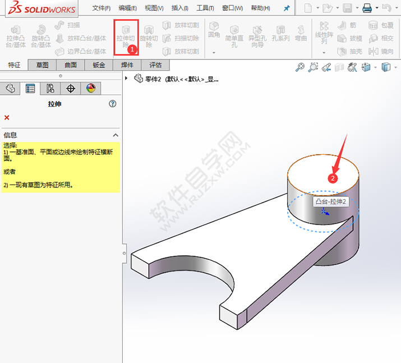Click the Print icon
Image resolution: width=401 pixels, height=363 pixels.
tap(367, 8)
